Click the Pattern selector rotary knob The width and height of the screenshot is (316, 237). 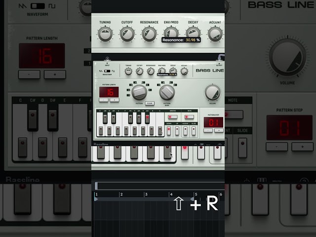coord(139,93)
